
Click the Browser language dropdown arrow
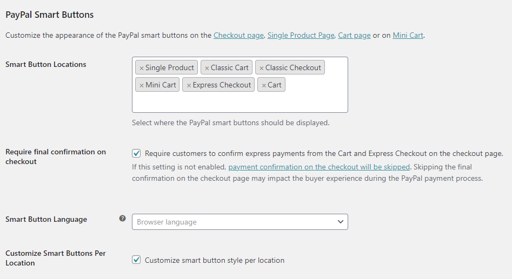click(340, 222)
